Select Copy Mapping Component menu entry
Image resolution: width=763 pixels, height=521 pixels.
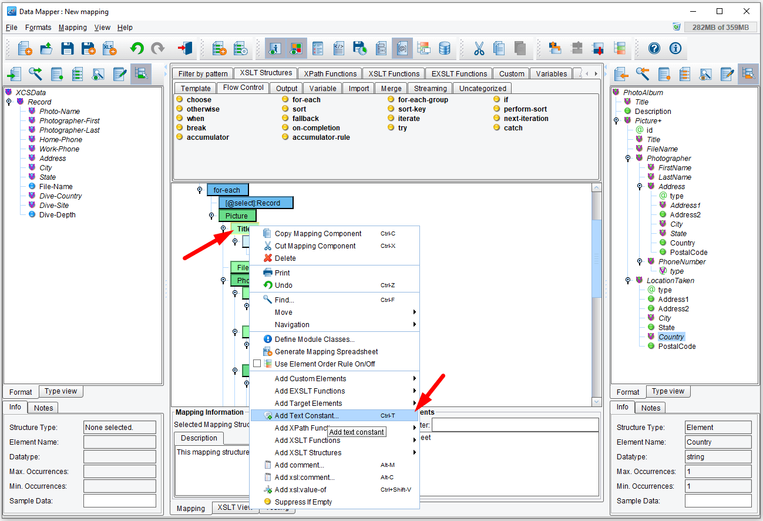pyautogui.click(x=334, y=233)
